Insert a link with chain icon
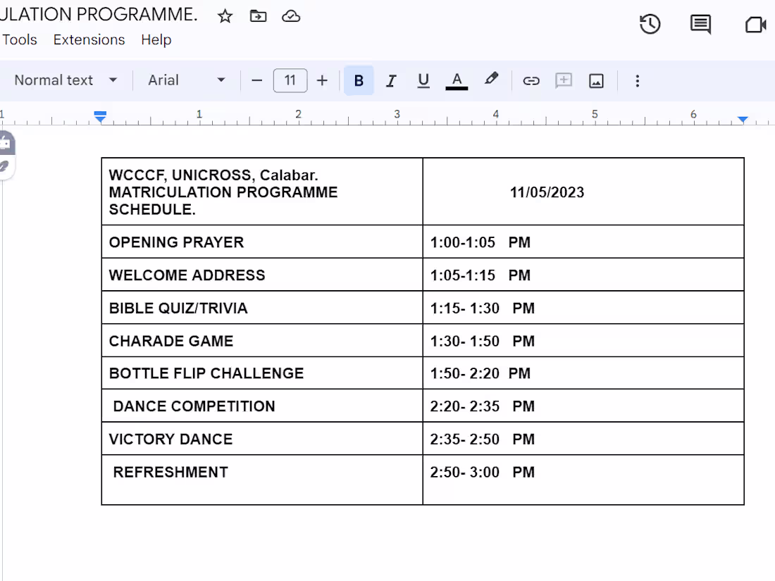Screen dimensions: 775x581 tap(531, 80)
